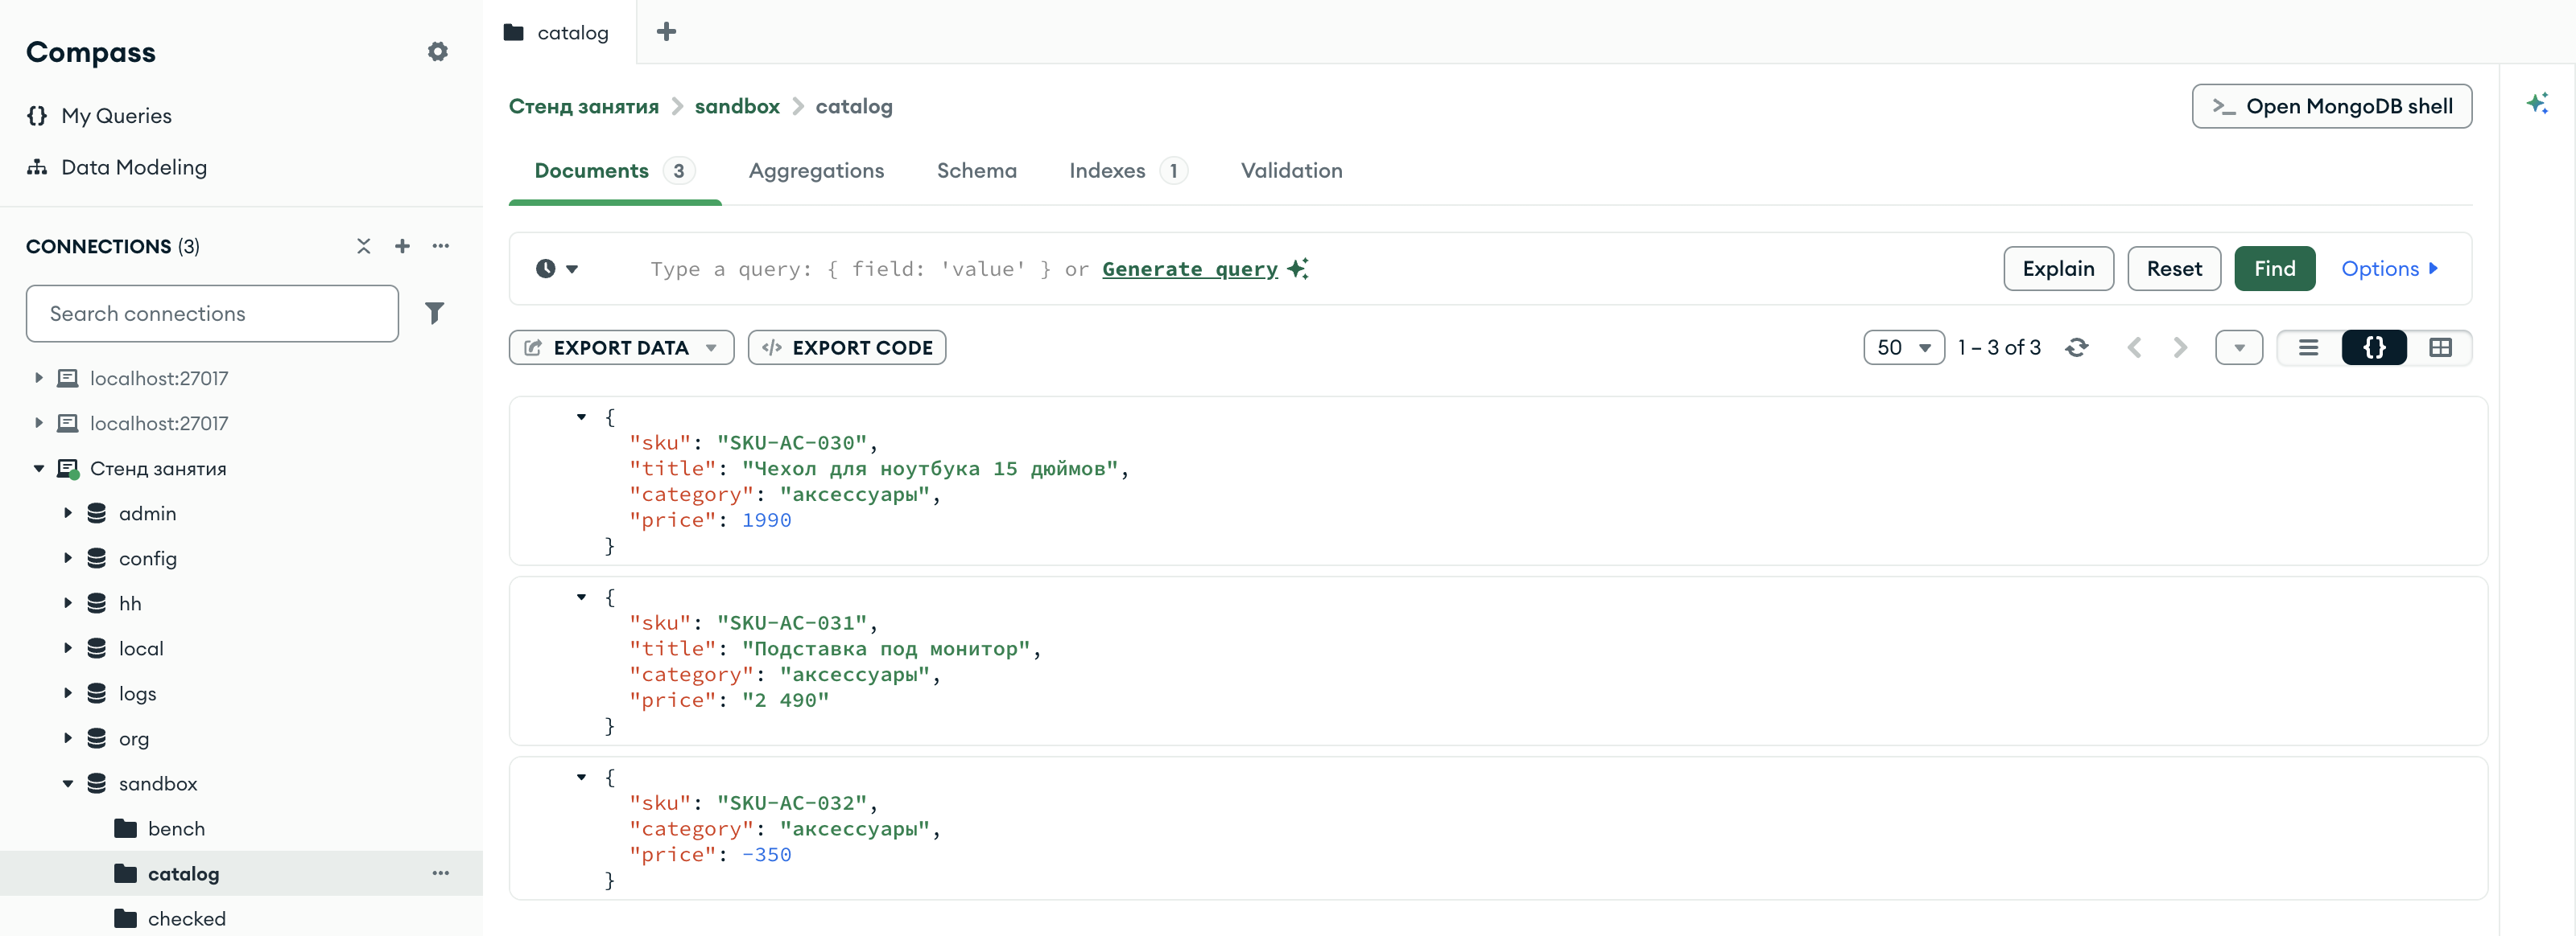Collapse all connections icon
This screenshot has width=2576, height=936.
pos(363,246)
